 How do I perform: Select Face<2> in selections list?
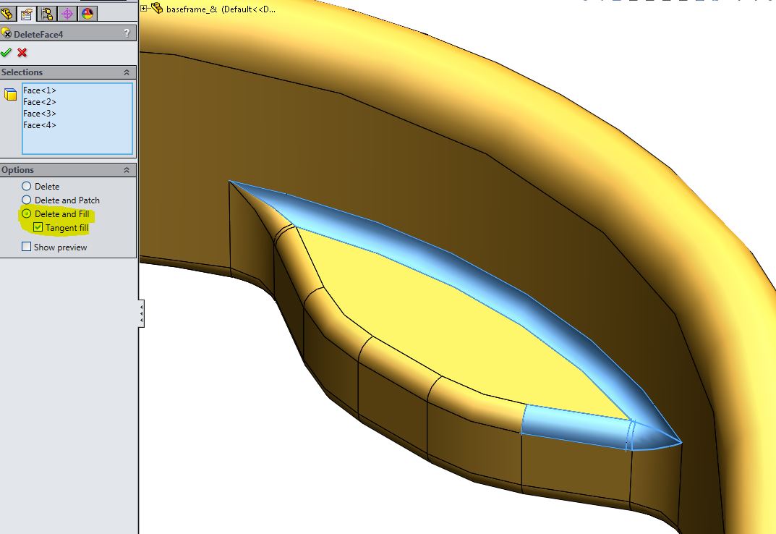(x=40, y=101)
